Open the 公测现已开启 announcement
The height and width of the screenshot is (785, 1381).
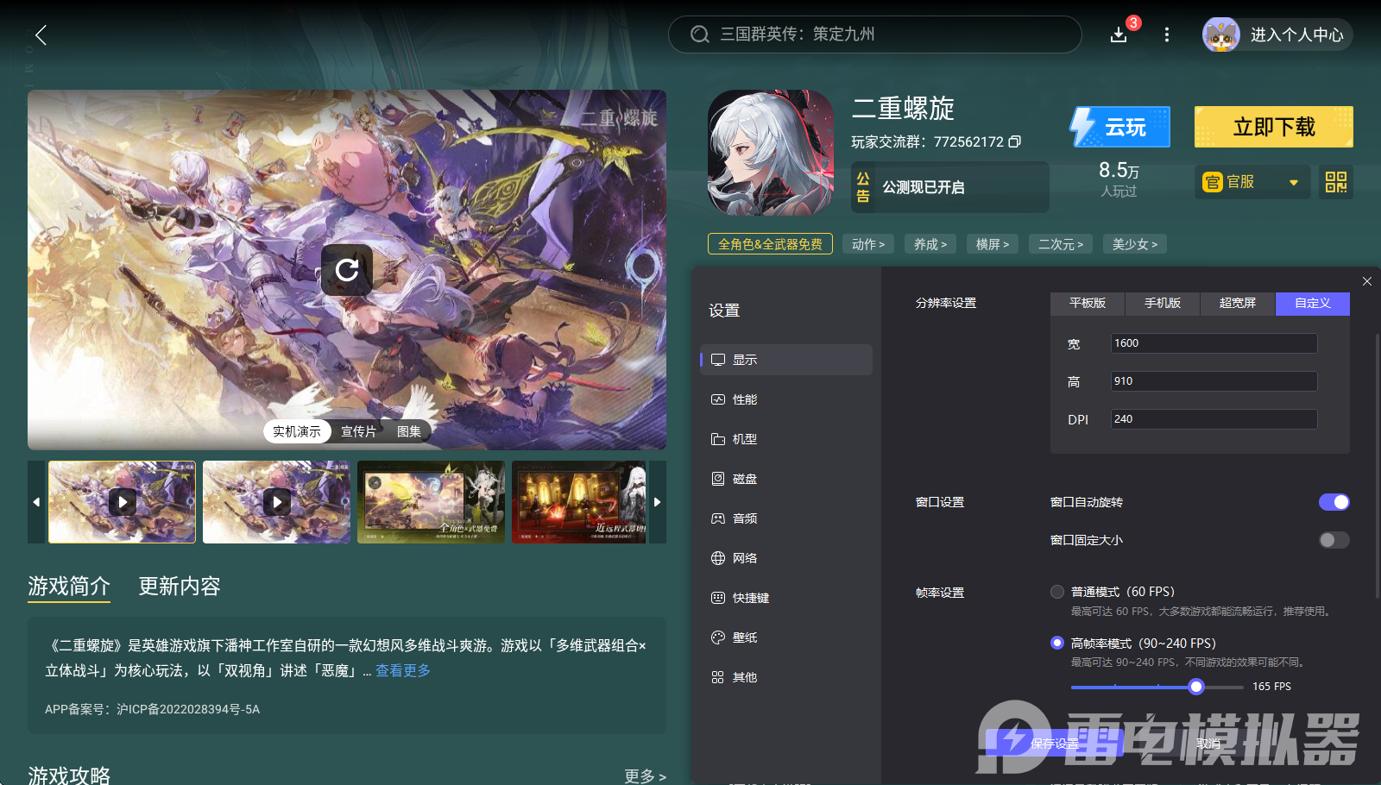pyautogui.click(x=950, y=187)
